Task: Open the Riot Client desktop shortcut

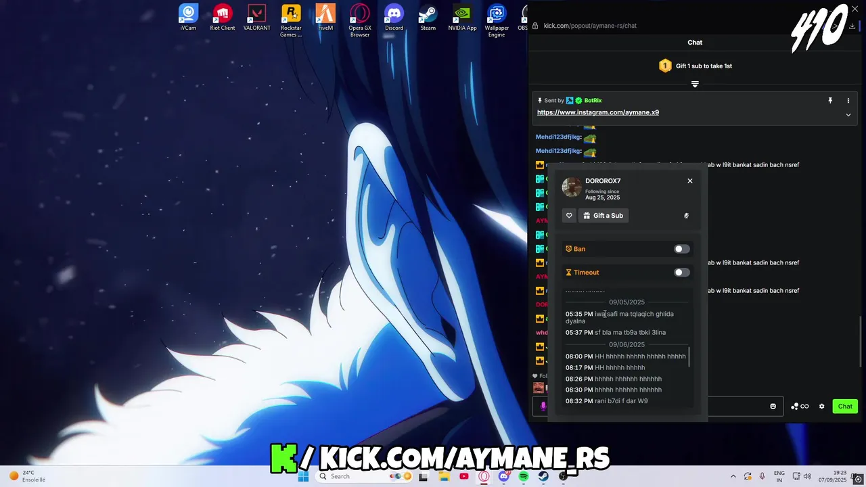Action: click(223, 18)
